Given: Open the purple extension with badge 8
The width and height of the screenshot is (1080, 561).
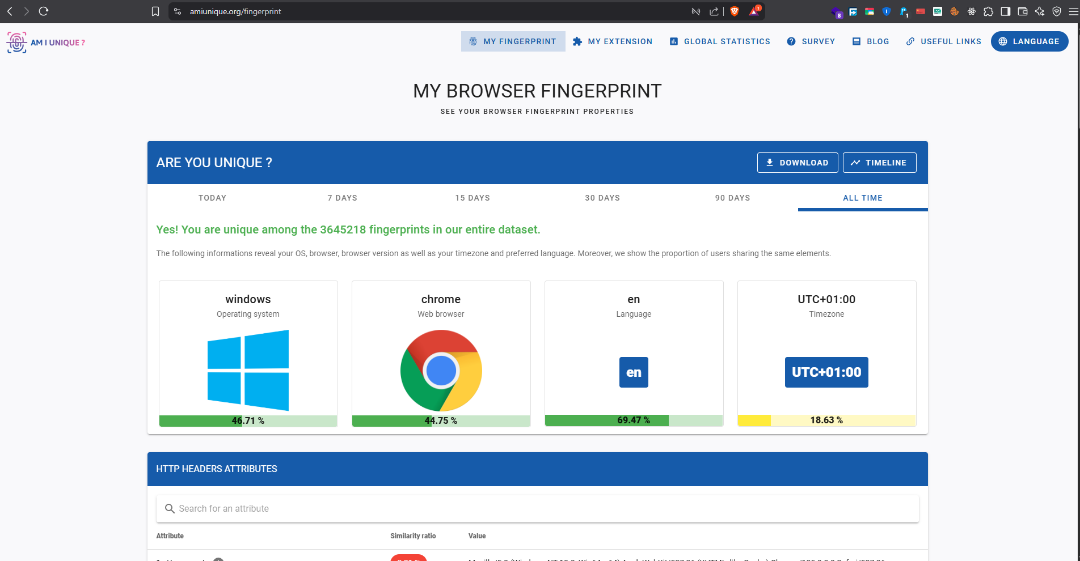Looking at the screenshot, I should pos(837,12).
